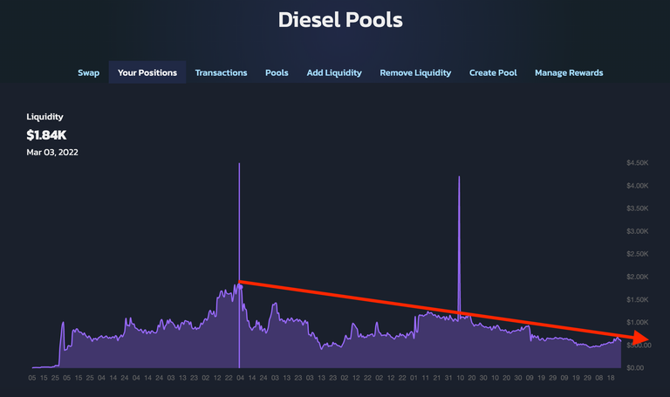Screen dimensions: 670x397
Task: Click the $2.00K axis label
Action: [637, 277]
